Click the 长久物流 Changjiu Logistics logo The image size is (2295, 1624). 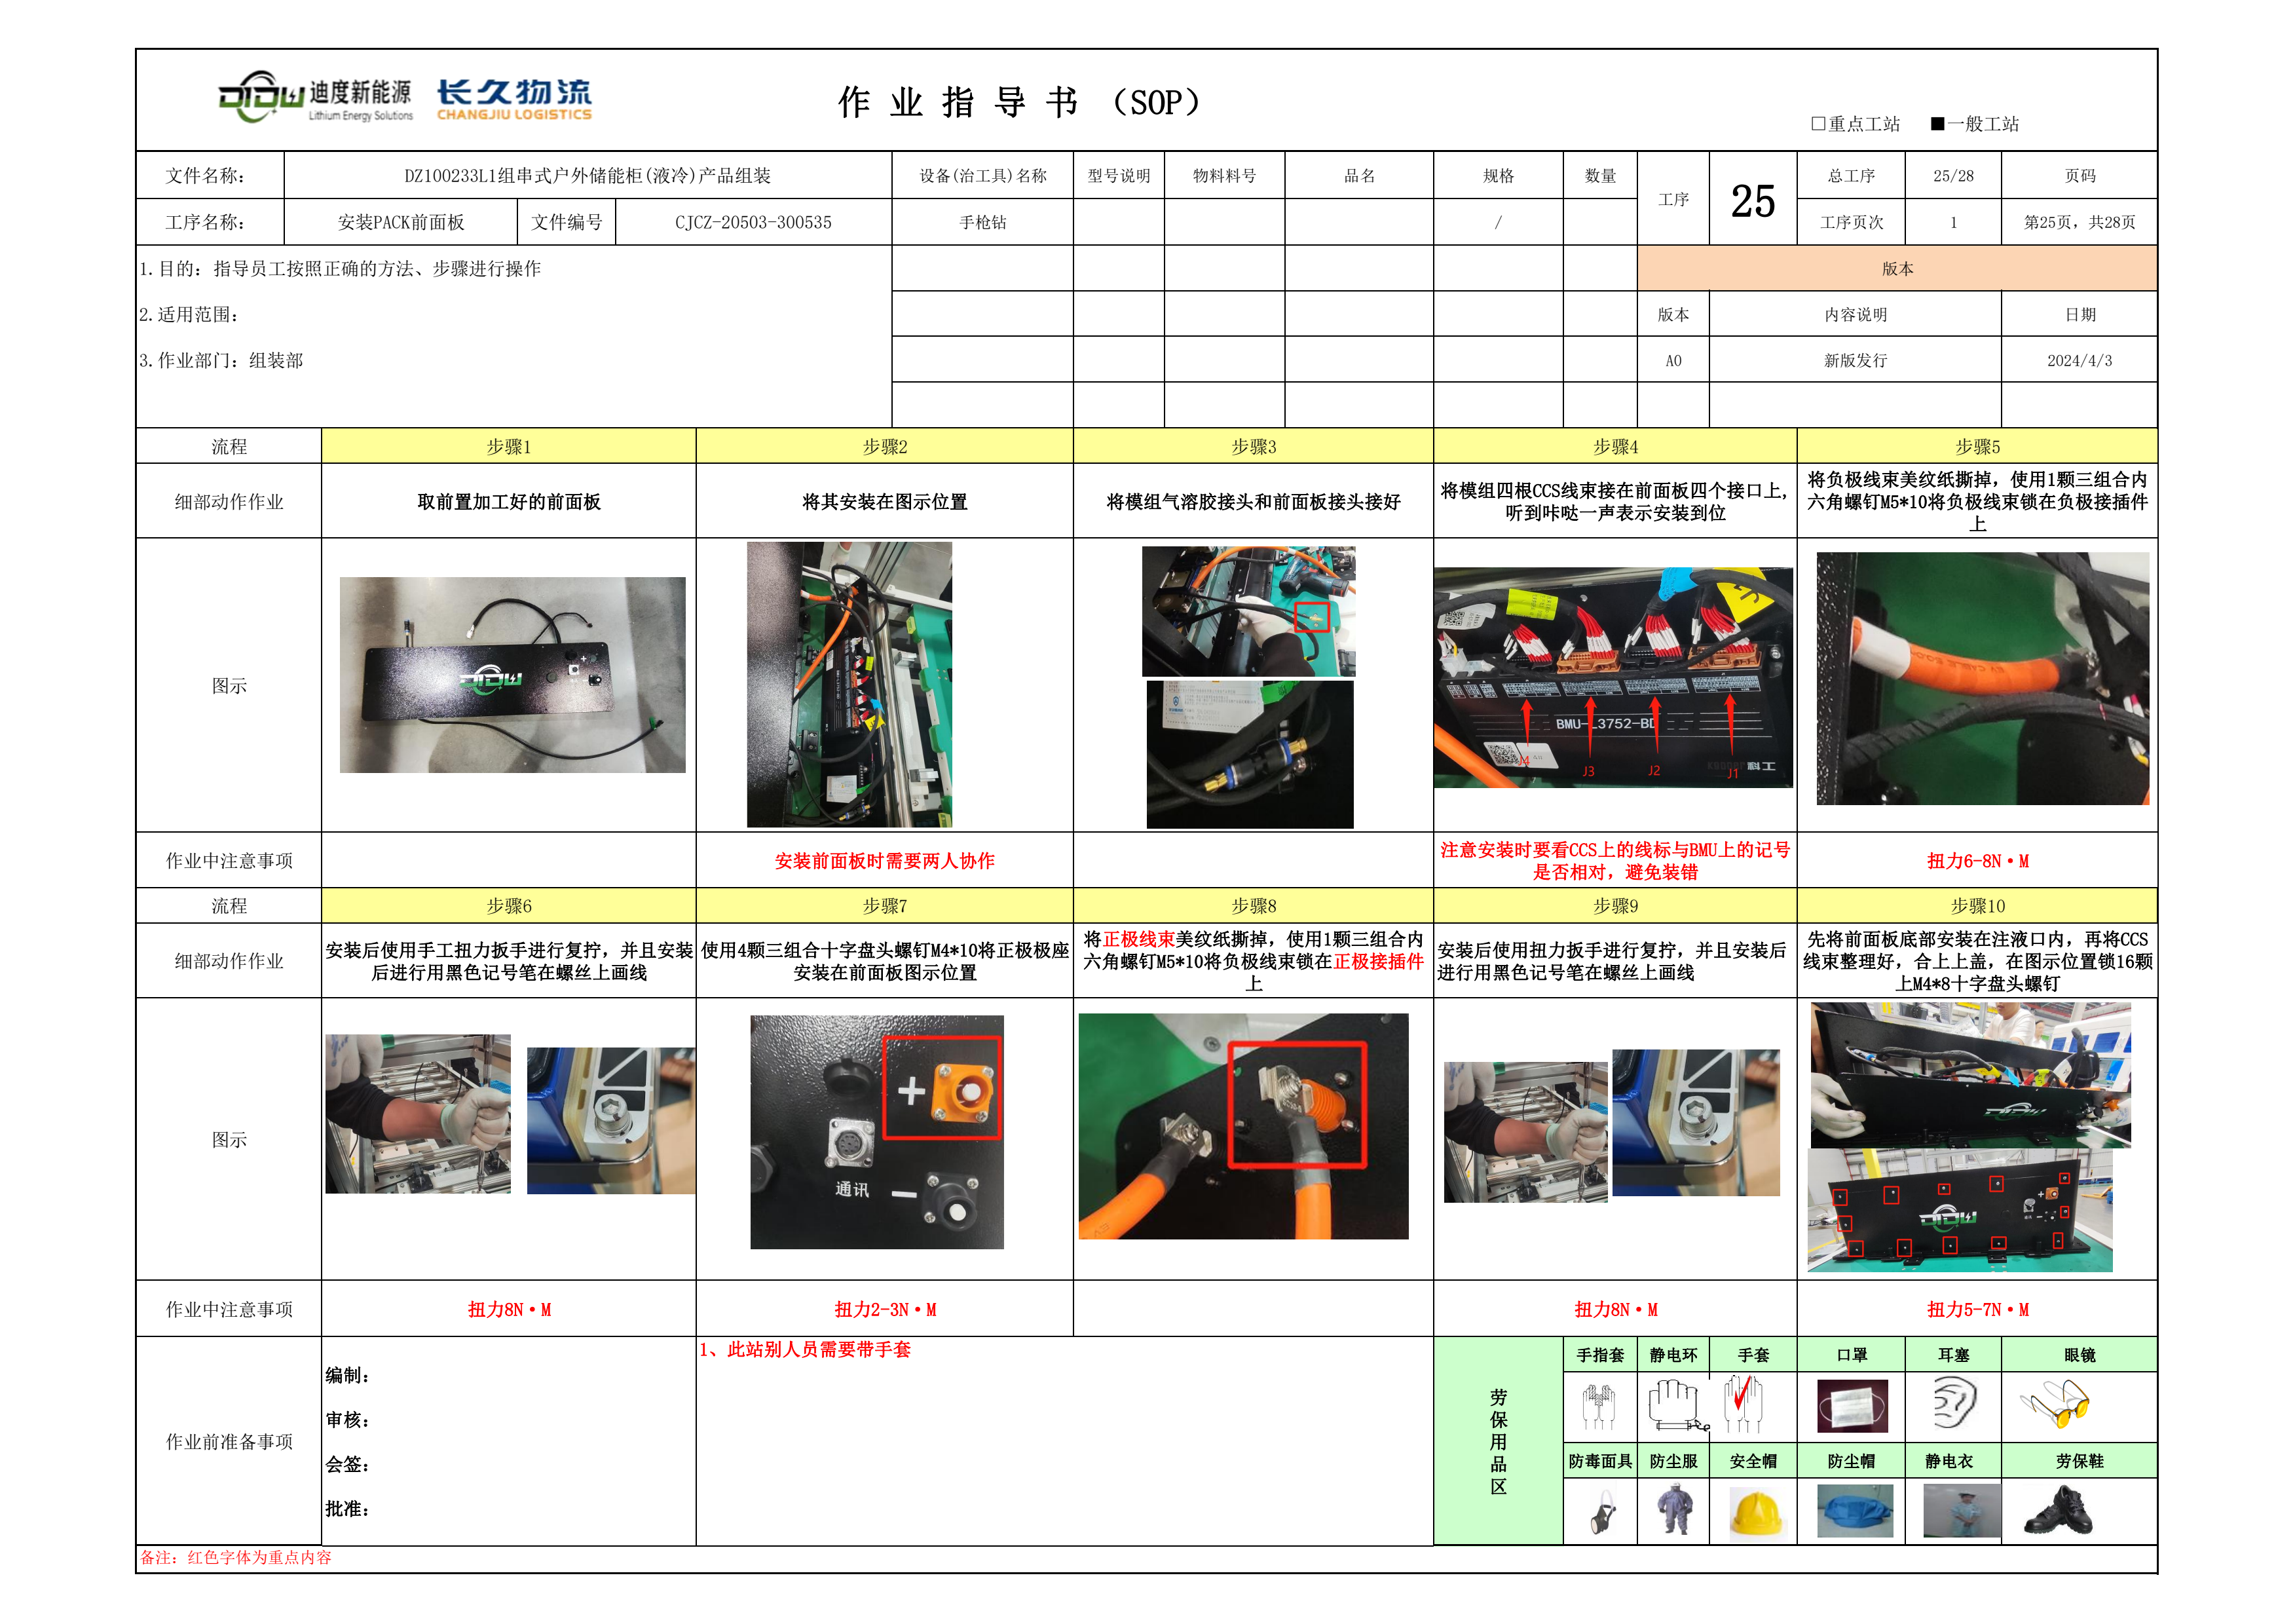[513, 99]
